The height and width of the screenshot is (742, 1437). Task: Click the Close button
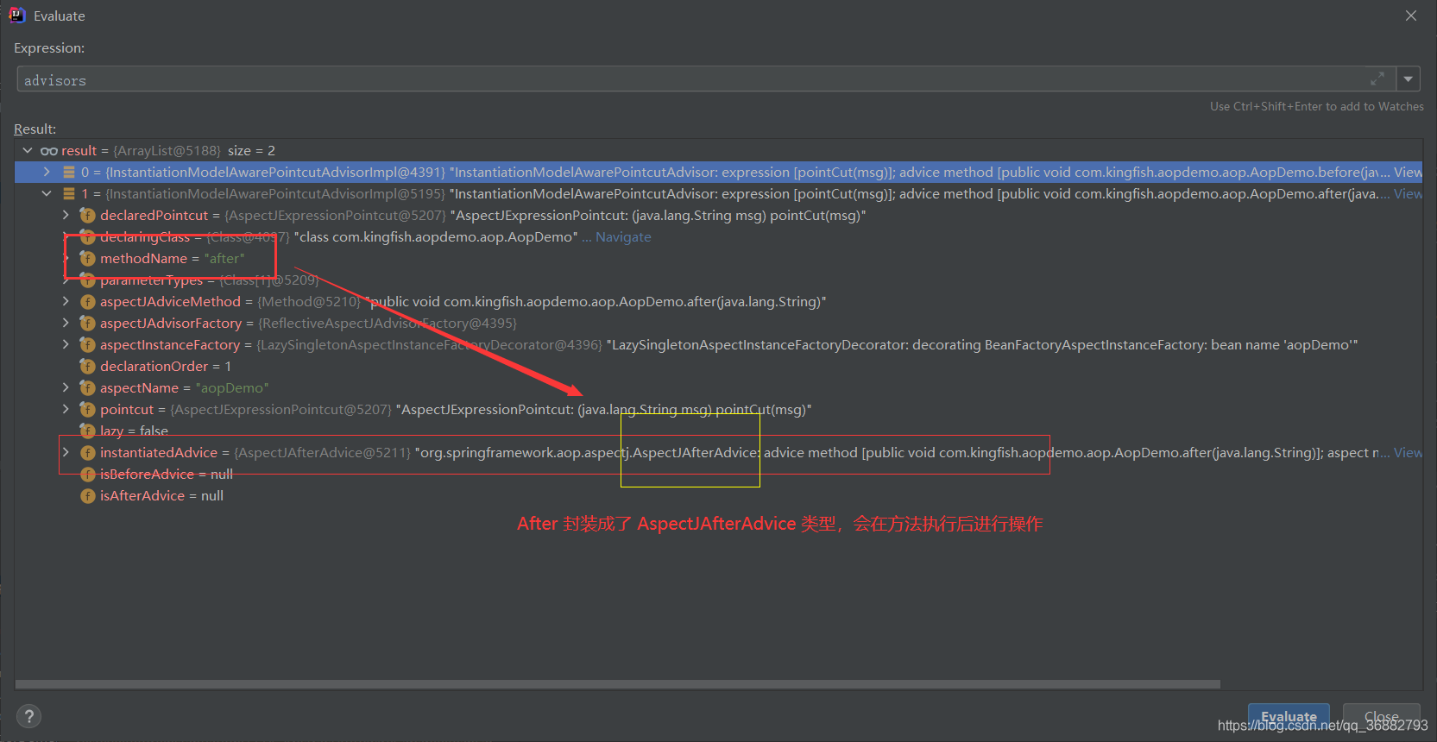coord(1381,716)
